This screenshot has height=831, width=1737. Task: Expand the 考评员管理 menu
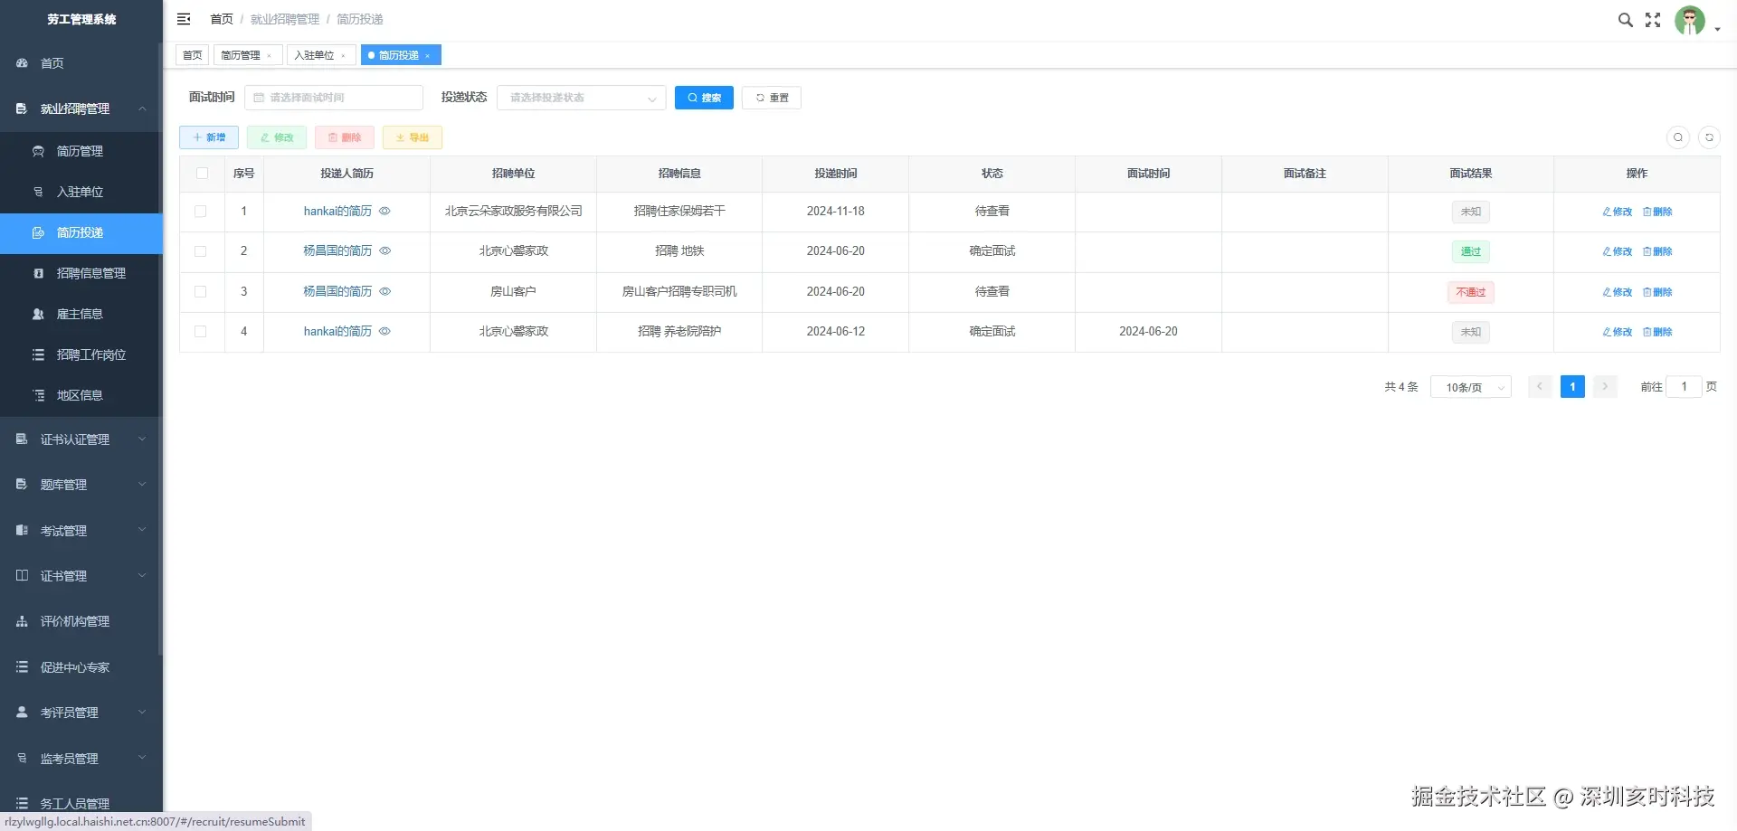pos(81,713)
